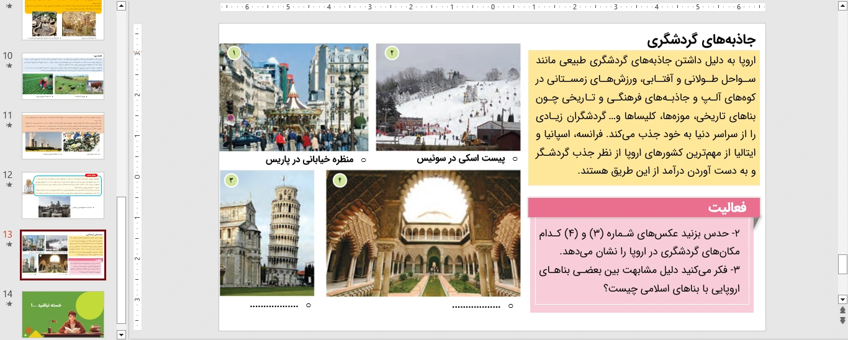Click the main editor vertical scrollbar thumb

click(842, 264)
